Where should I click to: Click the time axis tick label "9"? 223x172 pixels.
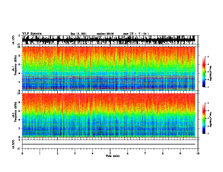click(180, 153)
